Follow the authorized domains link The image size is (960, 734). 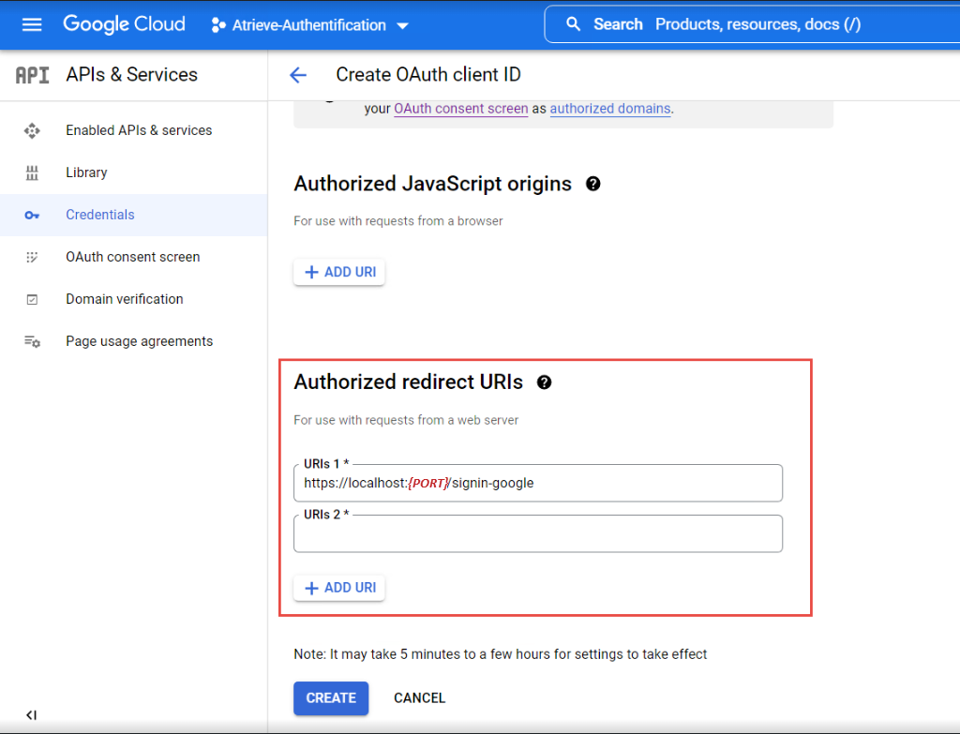pos(609,109)
